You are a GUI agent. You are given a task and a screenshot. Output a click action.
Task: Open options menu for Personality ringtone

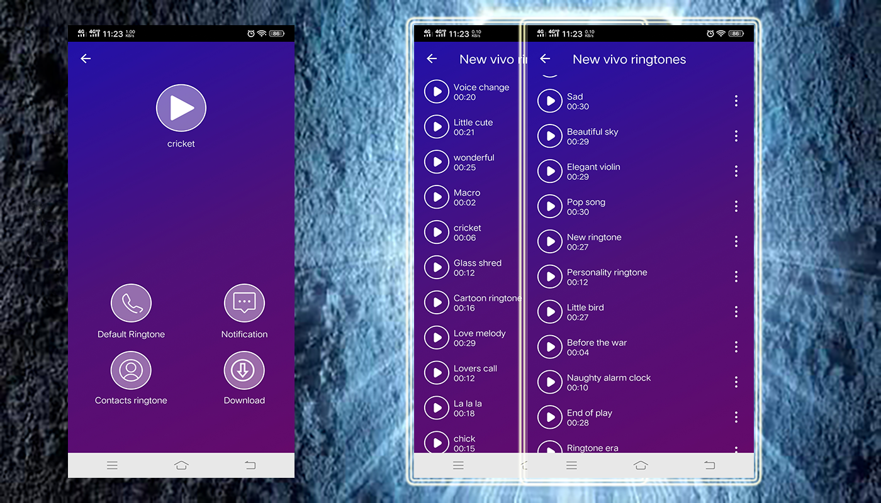(x=736, y=277)
